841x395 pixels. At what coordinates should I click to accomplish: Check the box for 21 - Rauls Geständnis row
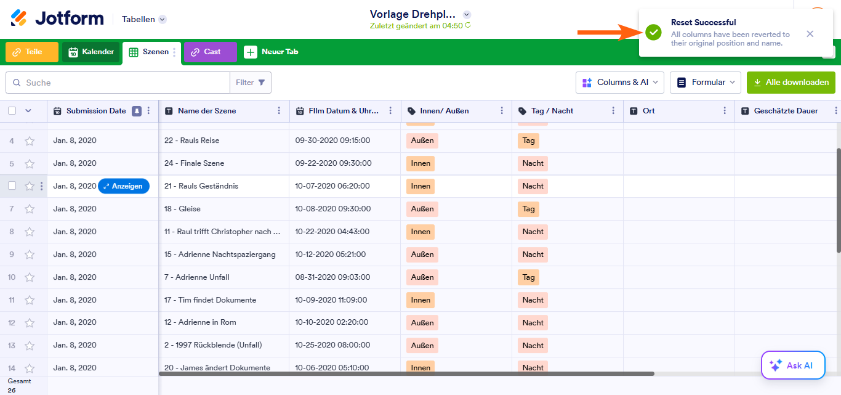(x=12, y=186)
